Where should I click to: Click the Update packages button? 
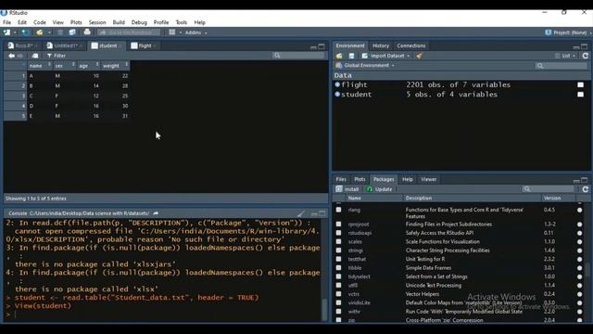pos(379,189)
